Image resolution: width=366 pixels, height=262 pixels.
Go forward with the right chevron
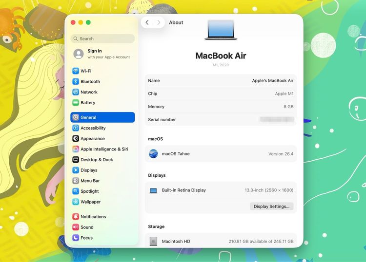(x=159, y=22)
